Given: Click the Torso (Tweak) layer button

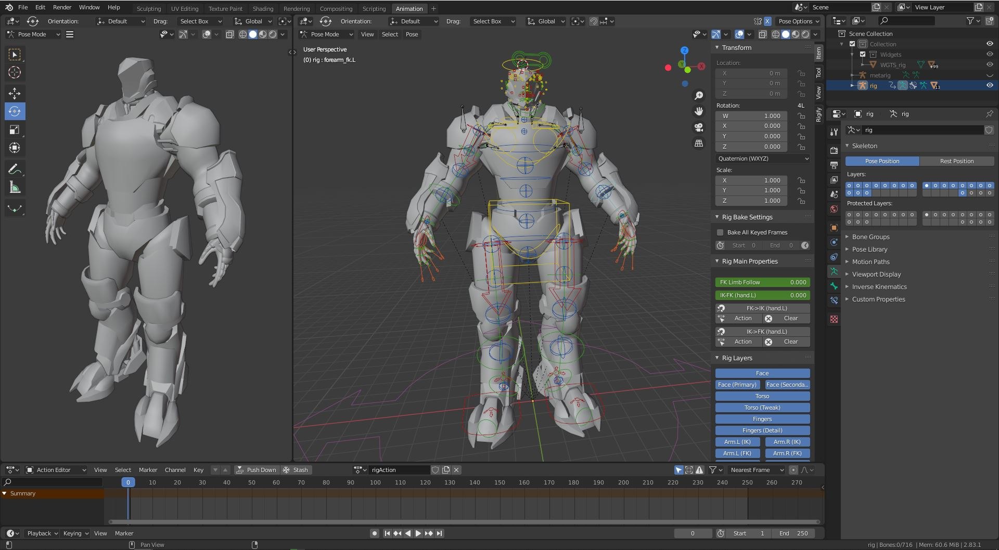Looking at the screenshot, I should point(762,408).
